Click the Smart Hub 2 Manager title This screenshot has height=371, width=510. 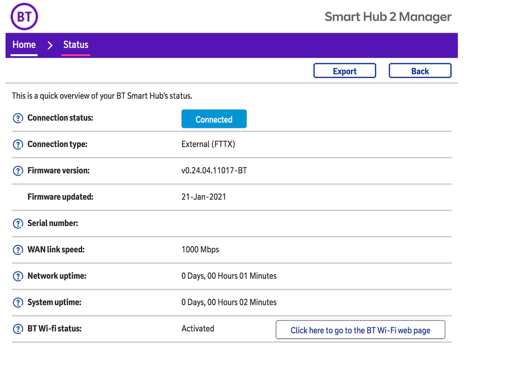388,17
